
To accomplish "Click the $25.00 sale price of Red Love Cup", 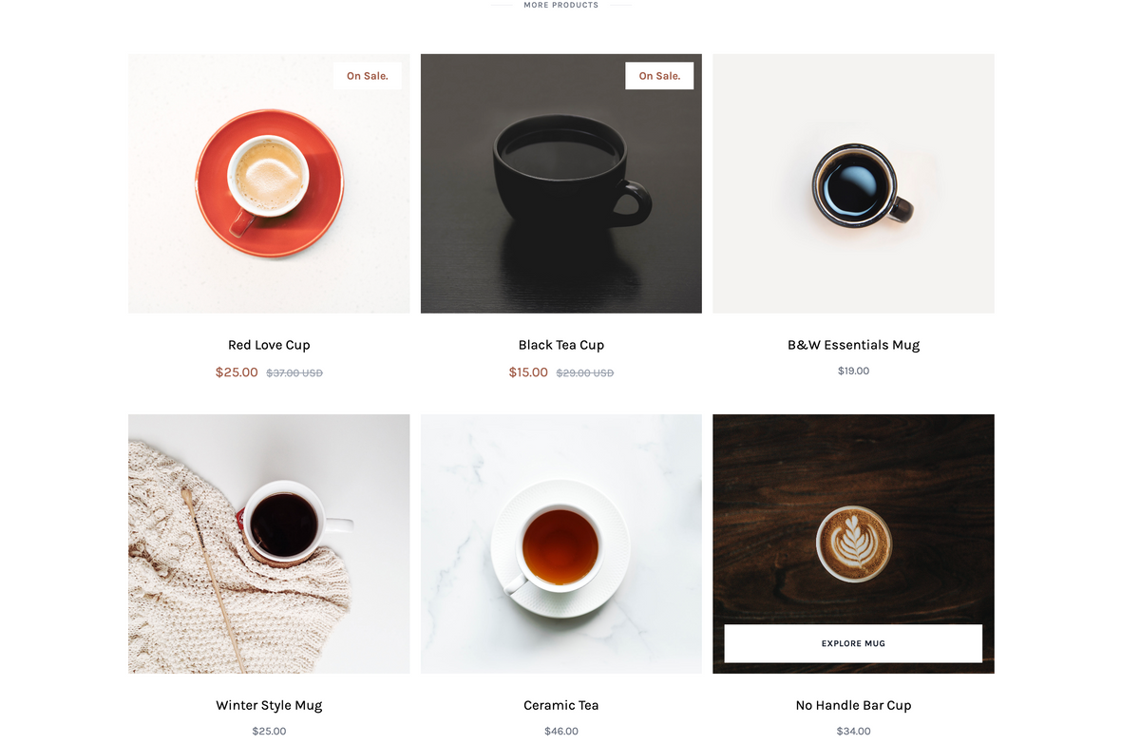I will (237, 372).
